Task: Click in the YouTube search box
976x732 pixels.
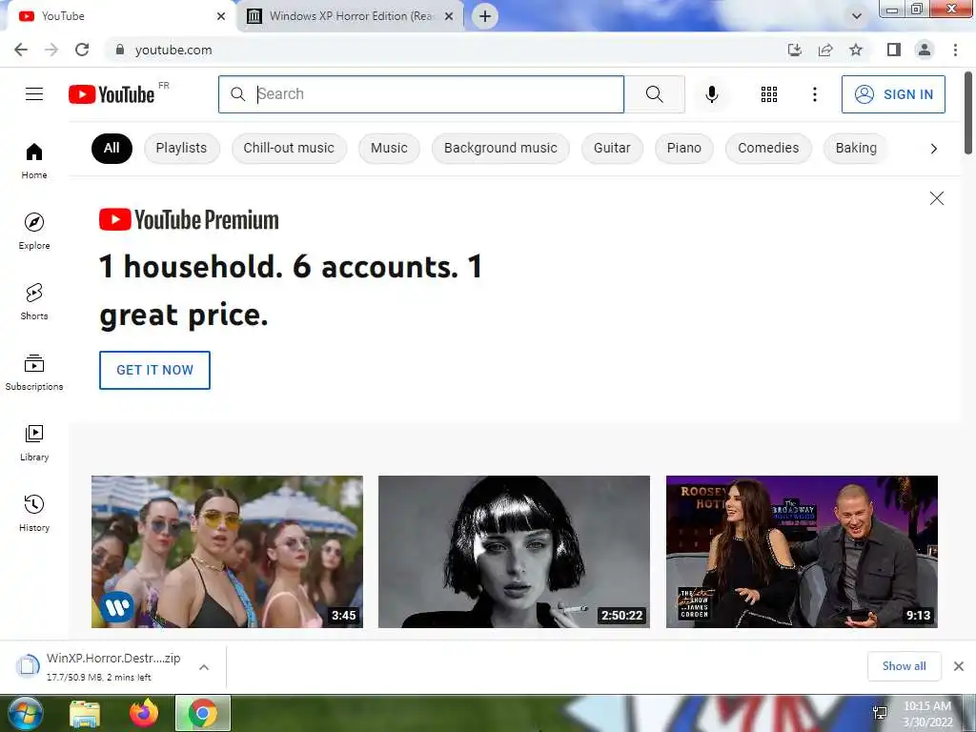Action: click(x=420, y=94)
